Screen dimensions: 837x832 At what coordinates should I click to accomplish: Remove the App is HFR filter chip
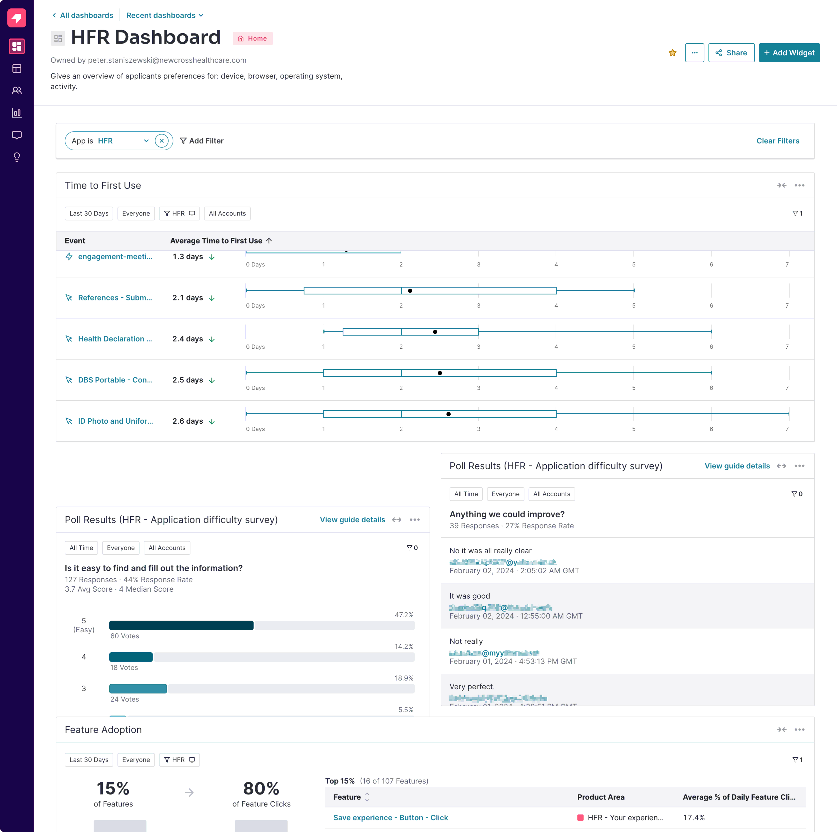coord(161,141)
